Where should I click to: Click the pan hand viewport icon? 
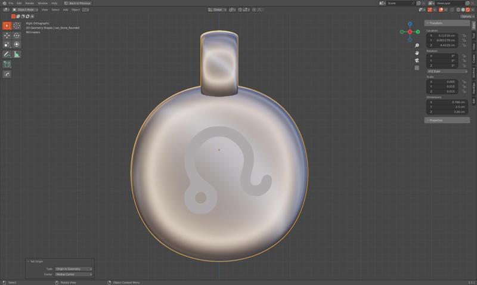point(417,53)
